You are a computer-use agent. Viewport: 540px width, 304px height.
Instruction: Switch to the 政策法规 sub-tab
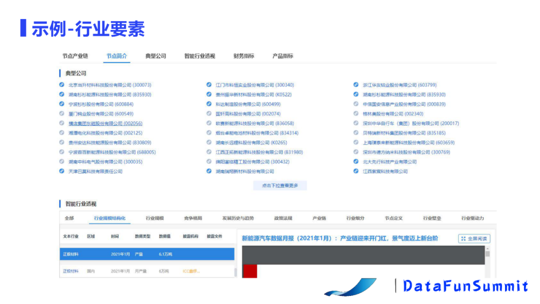[283, 218]
